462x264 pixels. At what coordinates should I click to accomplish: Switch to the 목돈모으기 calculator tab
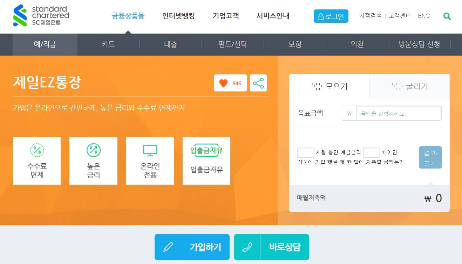pos(329,86)
